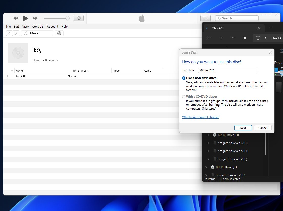Image resolution: width=283 pixels, height=211 pixels.
Task: Open the AirPlay output icon
Action: pyautogui.click(x=79, y=18)
